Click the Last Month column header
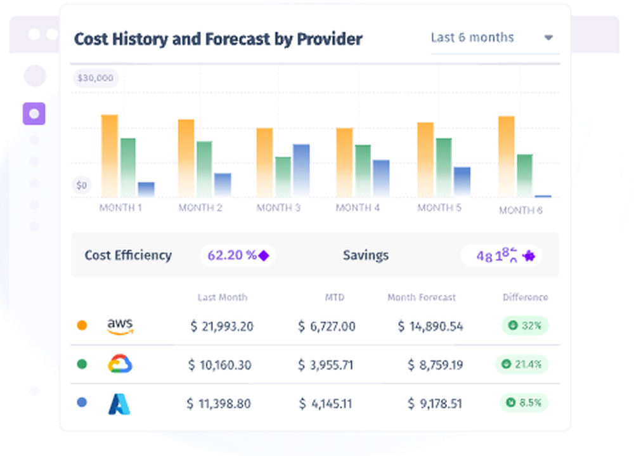This screenshot has height=456, width=634. pos(223,297)
